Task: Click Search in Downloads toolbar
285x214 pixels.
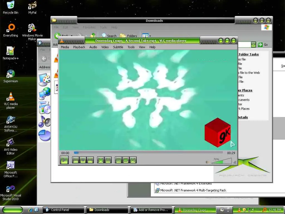Action: coord(109,36)
